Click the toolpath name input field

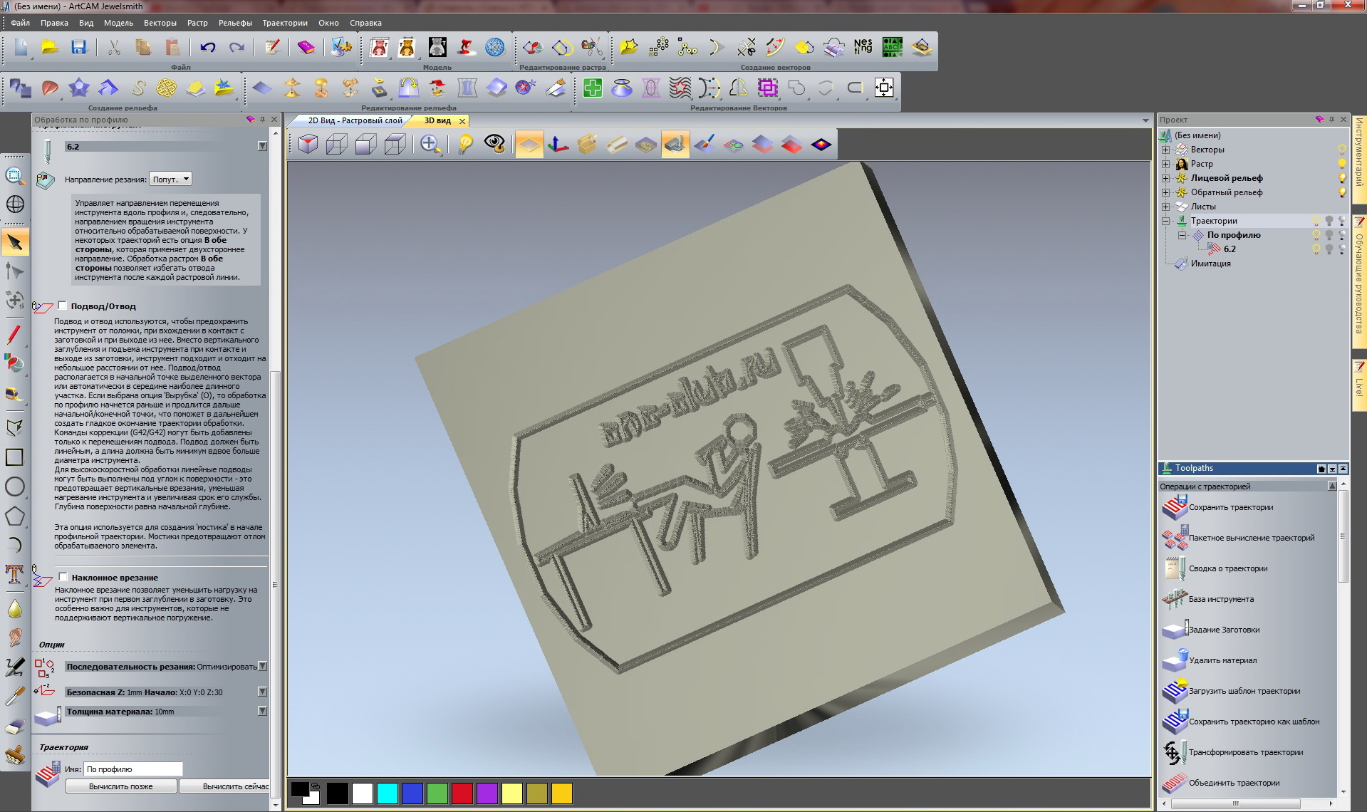coord(133,769)
